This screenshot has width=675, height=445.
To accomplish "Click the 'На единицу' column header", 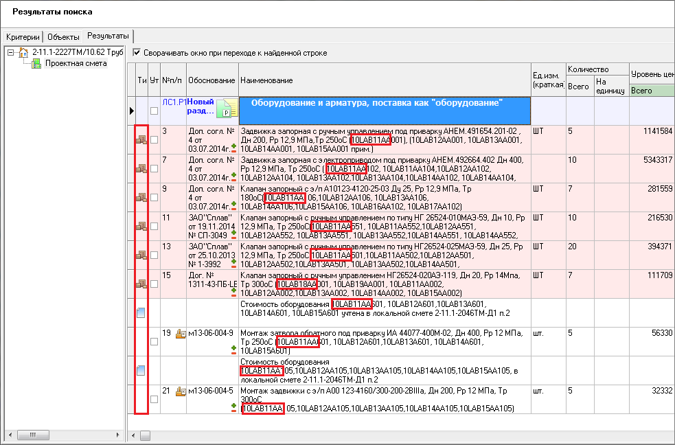I will click(611, 86).
